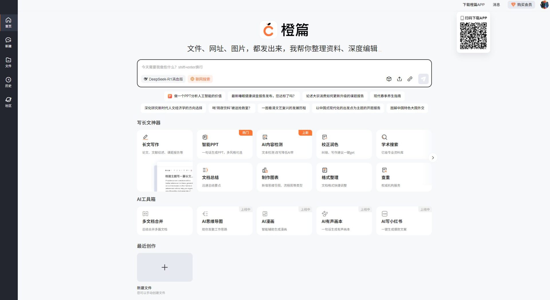The height and width of the screenshot is (300, 550).
Task: Visit the 社区 community icon in sidebar
Action: click(x=9, y=102)
